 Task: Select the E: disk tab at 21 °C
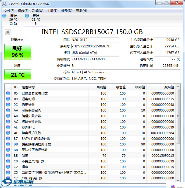36,20
